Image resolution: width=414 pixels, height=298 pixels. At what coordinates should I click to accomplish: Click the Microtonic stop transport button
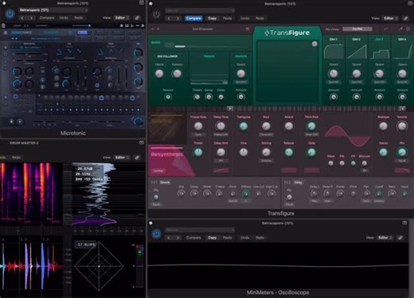(11, 122)
